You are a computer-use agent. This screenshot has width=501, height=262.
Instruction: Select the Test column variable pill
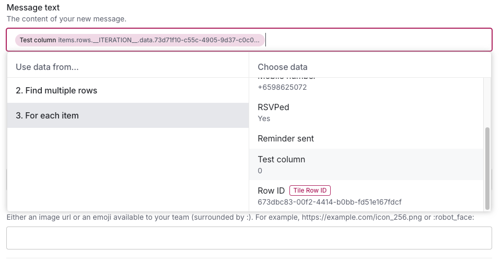139,40
